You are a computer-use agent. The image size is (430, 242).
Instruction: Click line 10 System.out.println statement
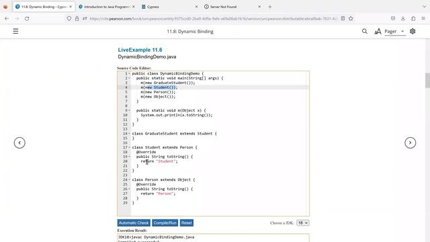(x=177, y=115)
